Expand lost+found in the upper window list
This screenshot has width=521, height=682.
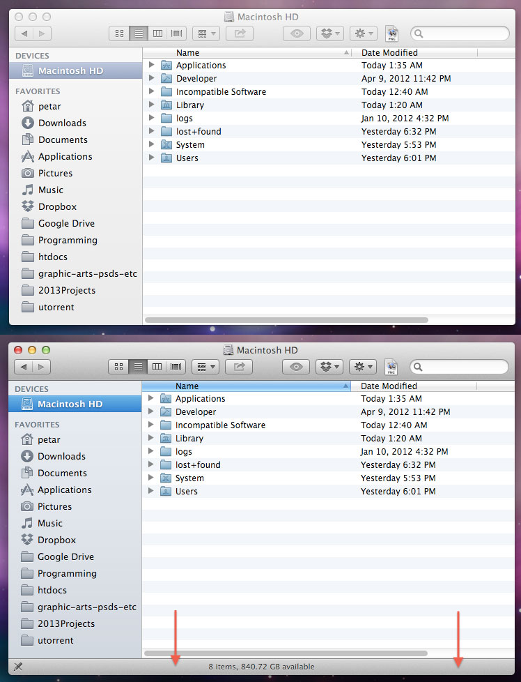pyautogui.click(x=152, y=131)
